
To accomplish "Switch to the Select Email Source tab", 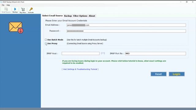I will (x=52, y=16).
